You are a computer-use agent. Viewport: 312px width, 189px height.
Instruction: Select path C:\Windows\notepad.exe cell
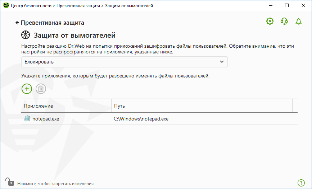[x=141, y=119]
